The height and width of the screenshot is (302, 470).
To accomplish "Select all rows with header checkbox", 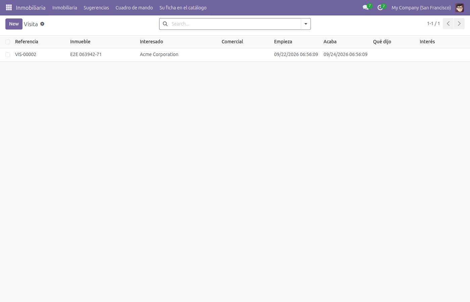I will [x=8, y=42].
